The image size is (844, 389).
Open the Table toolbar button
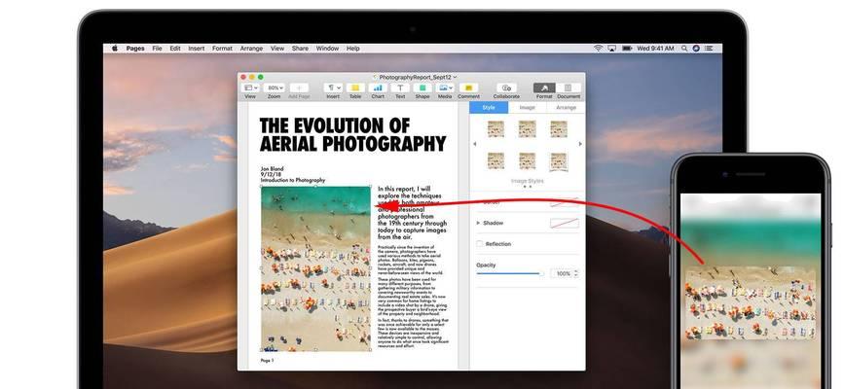(355, 88)
